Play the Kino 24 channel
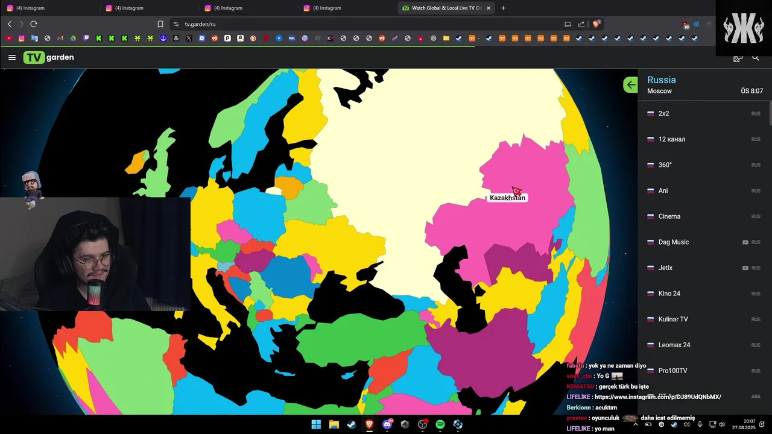Viewport: 772px width, 434px height. click(703, 294)
